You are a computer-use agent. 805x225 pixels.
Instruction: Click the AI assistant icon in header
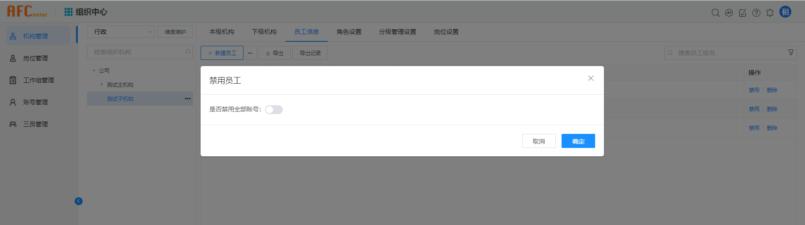(729, 13)
